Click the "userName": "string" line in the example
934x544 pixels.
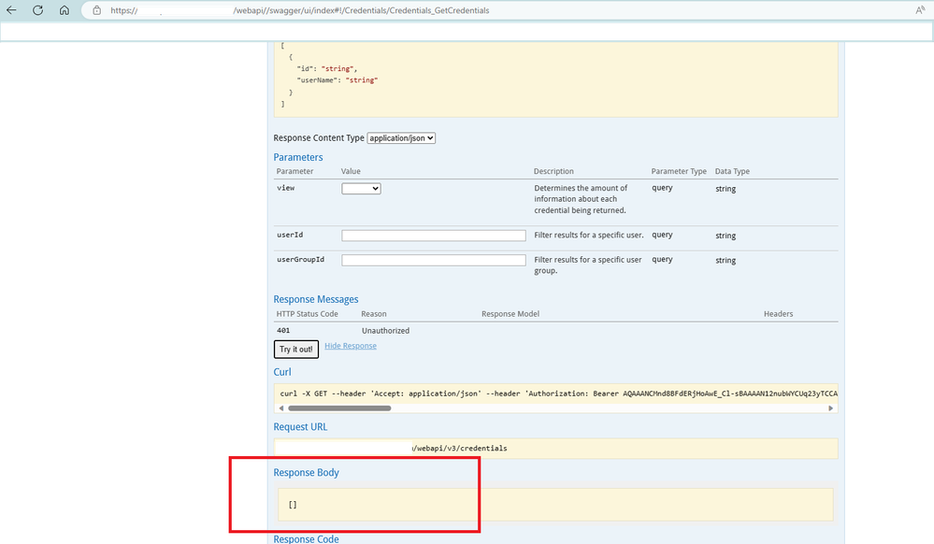[338, 79]
